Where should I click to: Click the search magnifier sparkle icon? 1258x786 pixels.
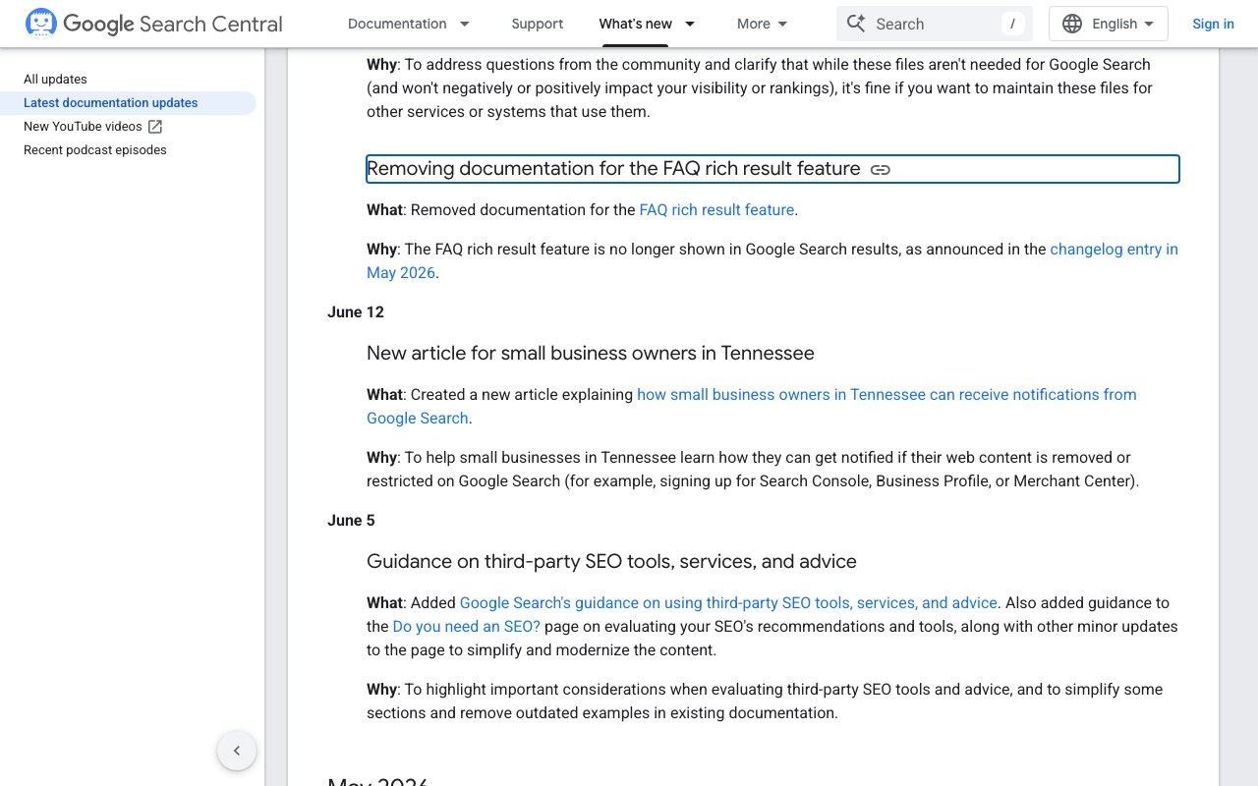[x=856, y=24]
